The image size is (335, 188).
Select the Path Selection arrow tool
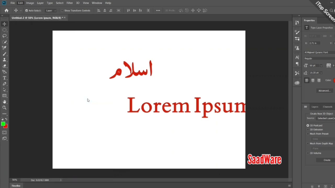[4, 90]
